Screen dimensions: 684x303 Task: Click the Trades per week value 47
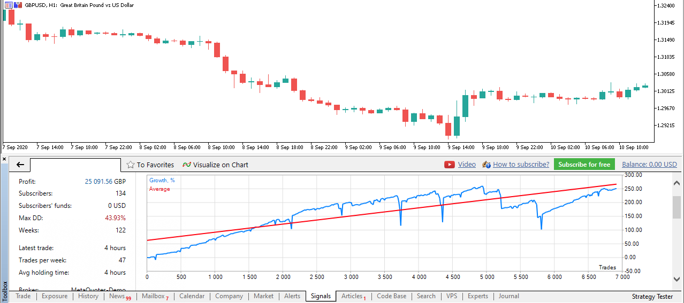[122, 260]
